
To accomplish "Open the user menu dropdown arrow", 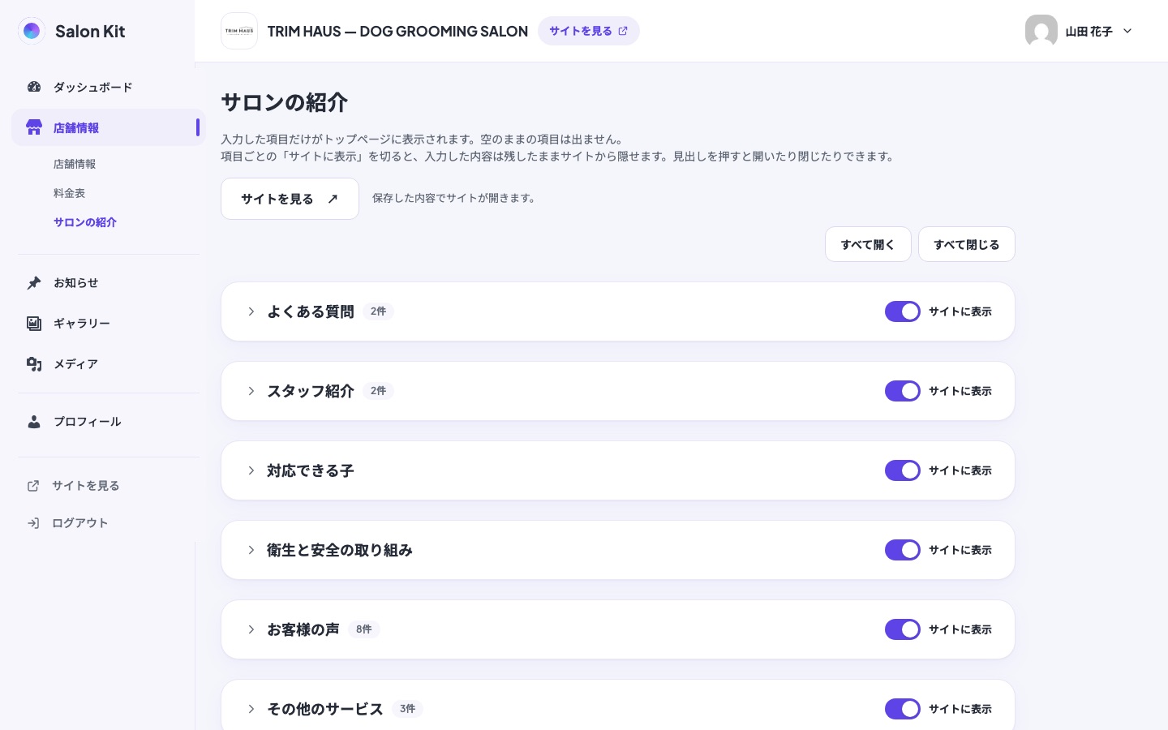I will coord(1127,31).
